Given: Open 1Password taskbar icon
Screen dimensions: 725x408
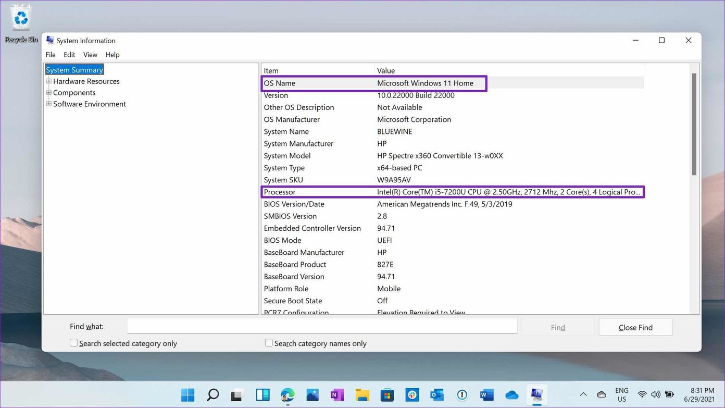Looking at the screenshot, I should [x=462, y=395].
